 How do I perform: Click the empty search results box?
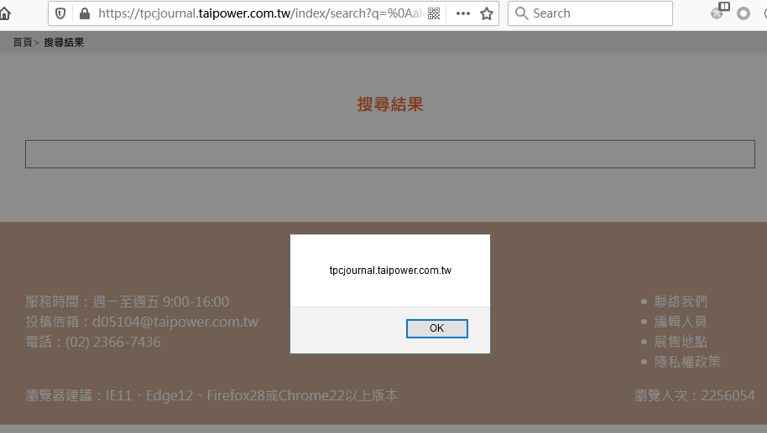(390, 154)
